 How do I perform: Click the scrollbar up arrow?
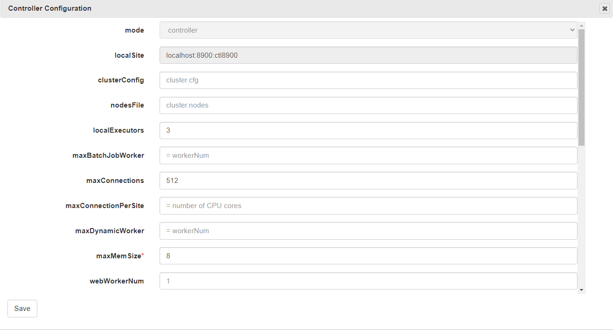pos(581,25)
